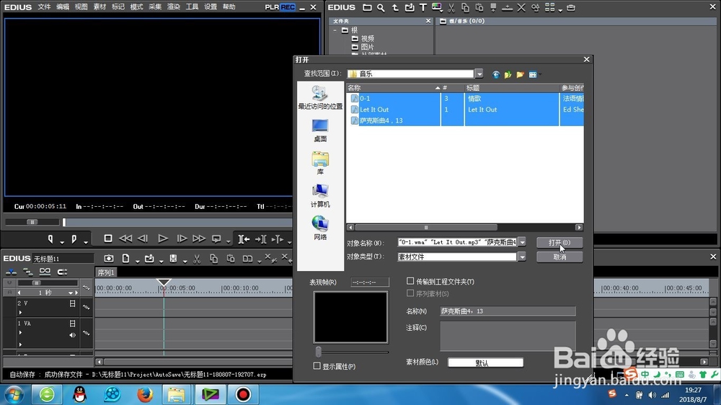Click the Paste icon in timeline toolbar

click(x=231, y=259)
